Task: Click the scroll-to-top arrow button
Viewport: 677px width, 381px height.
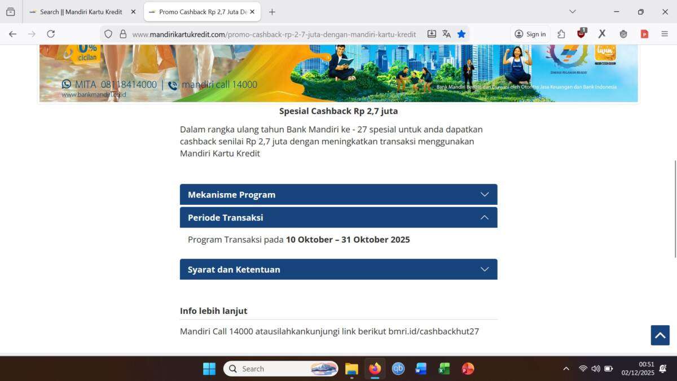Action: pos(660,335)
